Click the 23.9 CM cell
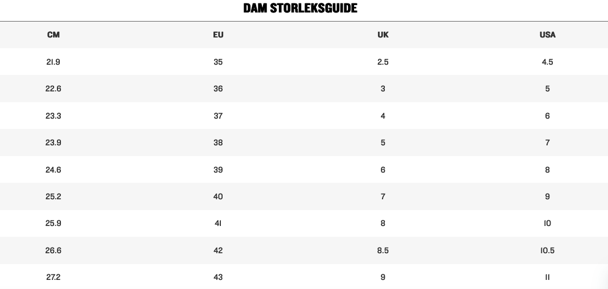 click(x=53, y=143)
